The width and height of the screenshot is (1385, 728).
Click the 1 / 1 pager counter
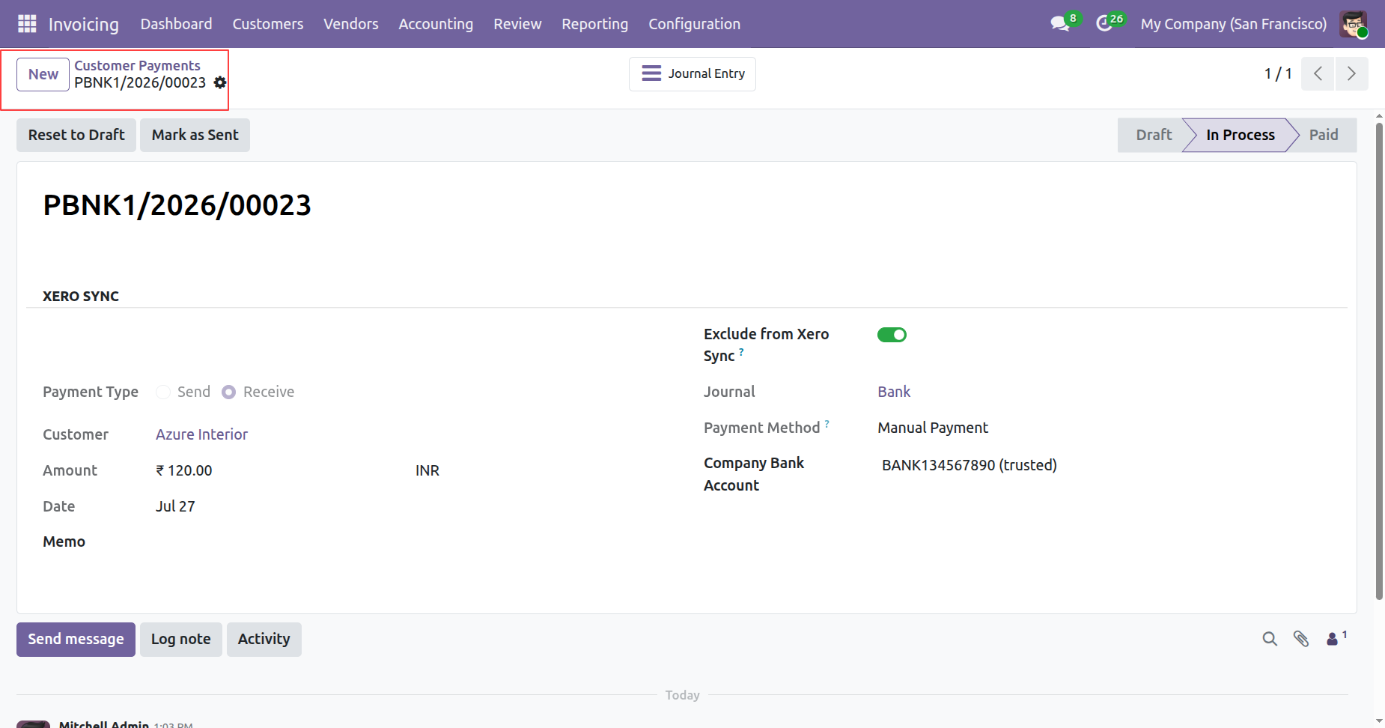[1278, 73]
